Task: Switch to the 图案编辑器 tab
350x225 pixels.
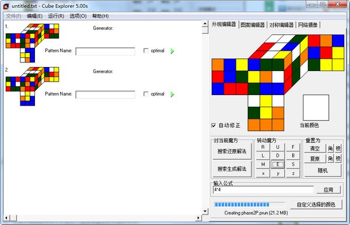Action: (x=253, y=24)
